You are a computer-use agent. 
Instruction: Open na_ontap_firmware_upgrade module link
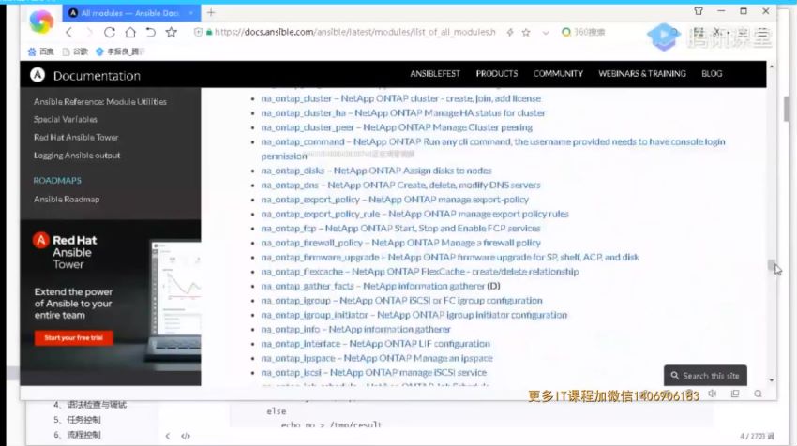click(x=450, y=257)
